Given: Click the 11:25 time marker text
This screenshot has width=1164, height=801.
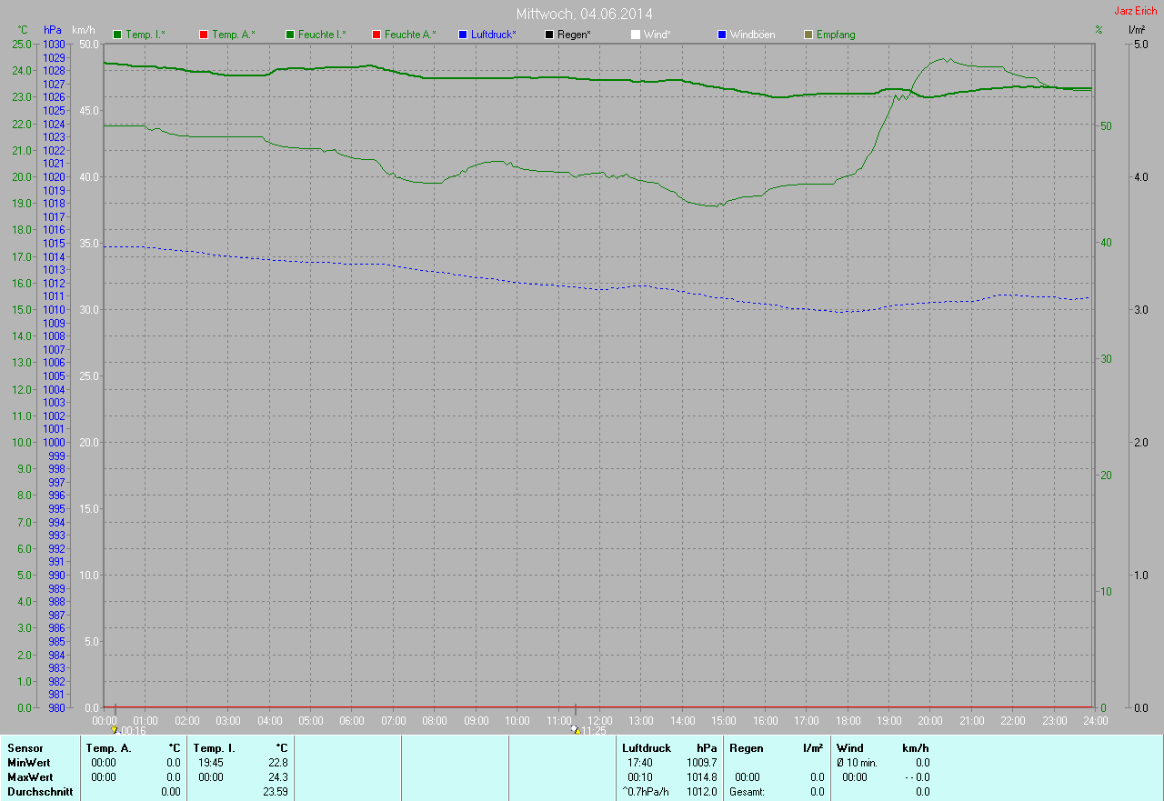Looking at the screenshot, I should [x=593, y=730].
